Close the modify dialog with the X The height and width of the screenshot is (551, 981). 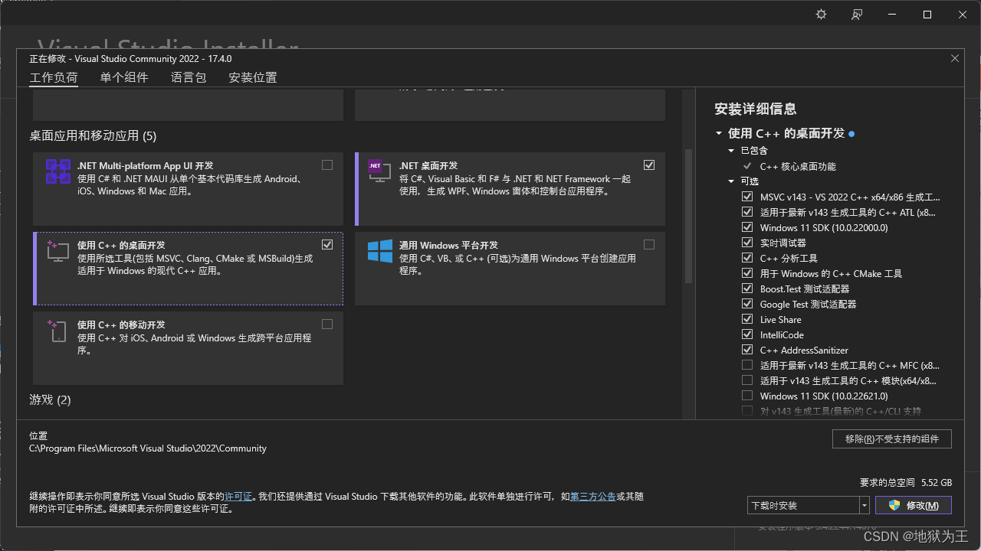coord(955,58)
